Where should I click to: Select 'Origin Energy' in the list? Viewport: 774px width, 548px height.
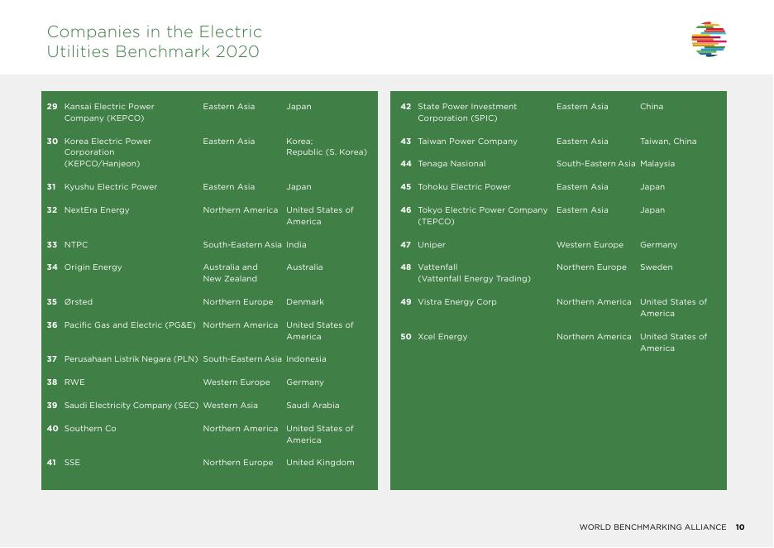tap(93, 267)
